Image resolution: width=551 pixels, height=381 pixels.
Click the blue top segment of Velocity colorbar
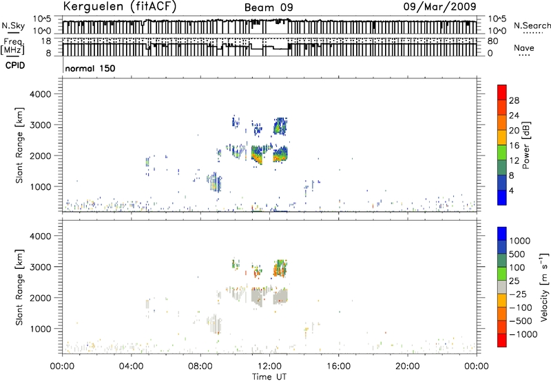tap(502, 234)
